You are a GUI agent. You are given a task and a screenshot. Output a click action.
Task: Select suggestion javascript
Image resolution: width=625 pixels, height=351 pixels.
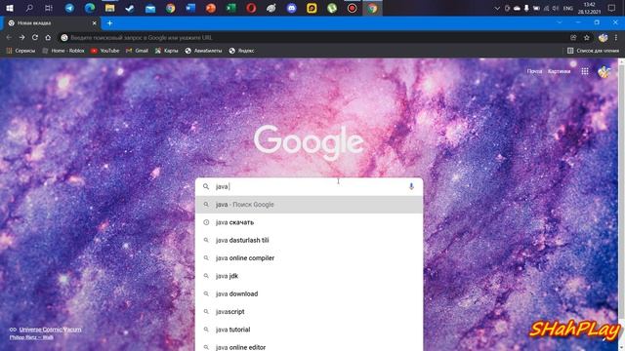[309, 312]
